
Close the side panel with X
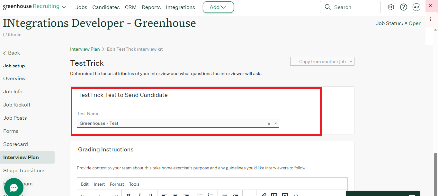(x=431, y=5)
